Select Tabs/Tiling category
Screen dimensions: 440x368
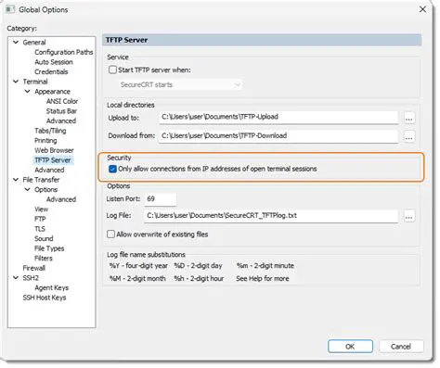50,131
